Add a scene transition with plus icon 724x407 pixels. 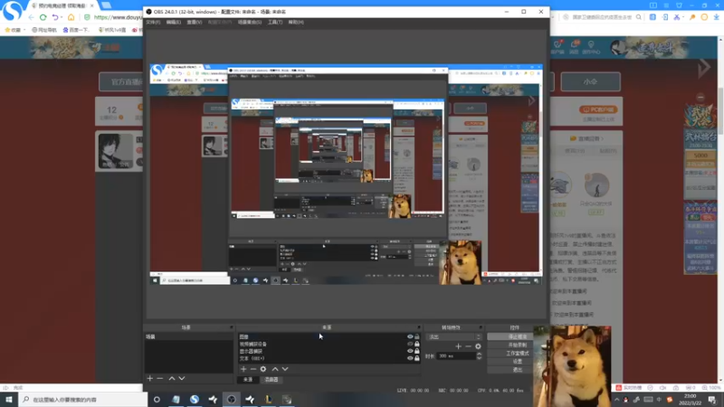[458, 346]
